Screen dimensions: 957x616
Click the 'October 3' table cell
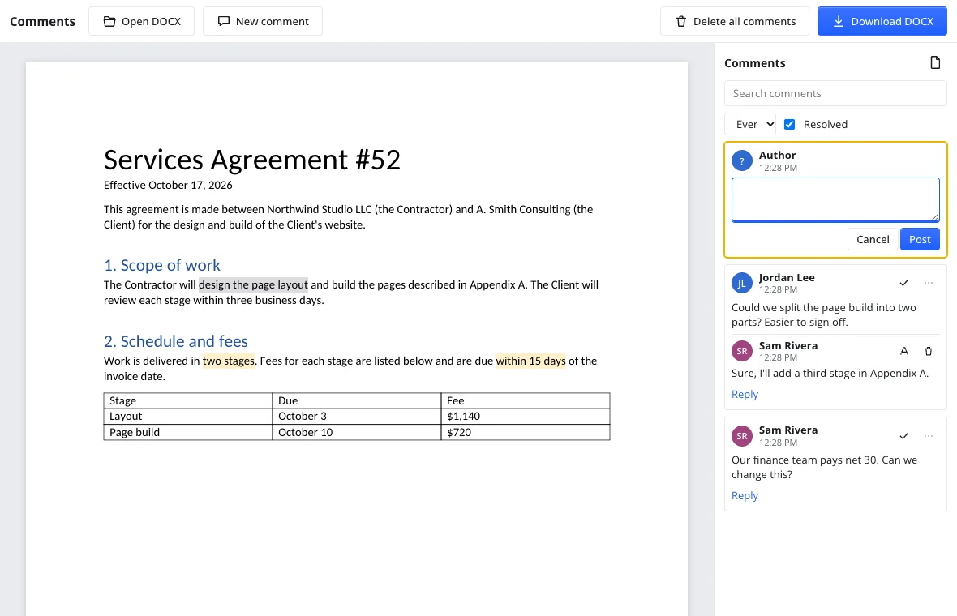pyautogui.click(x=356, y=417)
